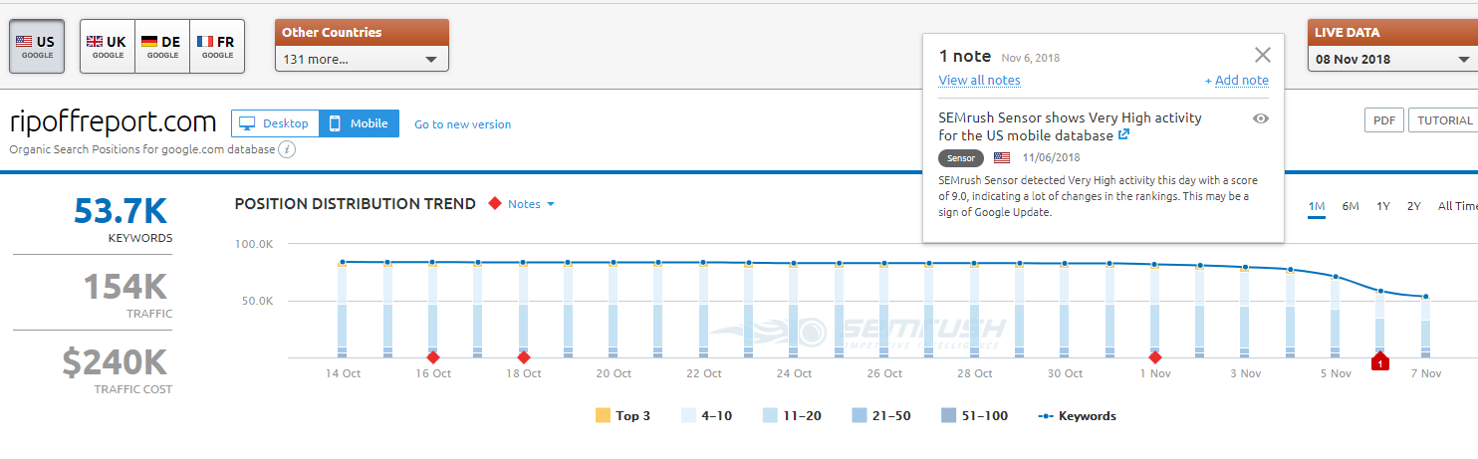Viewport: 1478px width, 459px height.
Task: Click the info icon beside database text
Action: tap(287, 150)
